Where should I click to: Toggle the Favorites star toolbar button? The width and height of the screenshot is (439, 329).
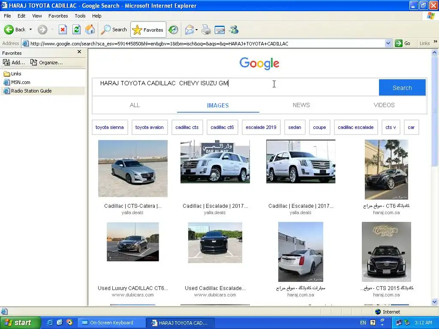(x=148, y=30)
